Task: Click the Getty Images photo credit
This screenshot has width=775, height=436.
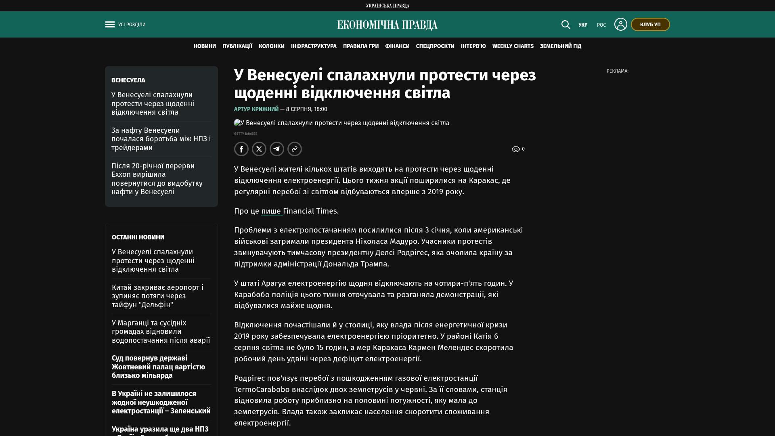Action: (x=245, y=134)
